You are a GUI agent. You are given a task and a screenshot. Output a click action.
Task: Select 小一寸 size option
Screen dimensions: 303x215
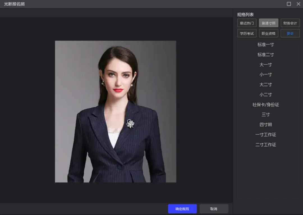click(266, 75)
